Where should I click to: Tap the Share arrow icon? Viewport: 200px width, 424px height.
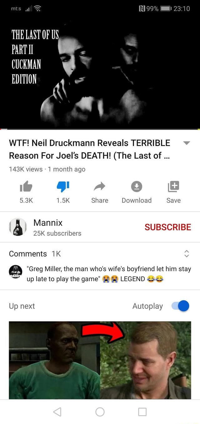pos(100,187)
